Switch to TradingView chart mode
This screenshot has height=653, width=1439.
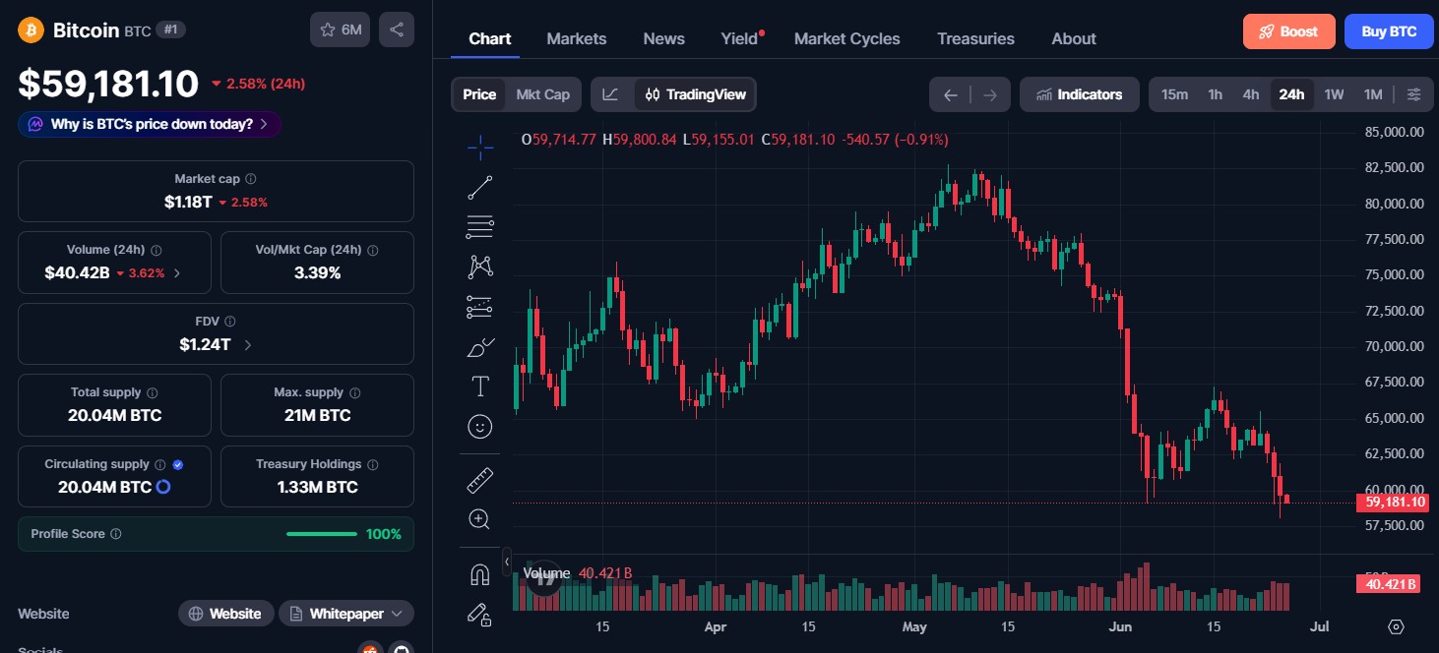pos(695,94)
